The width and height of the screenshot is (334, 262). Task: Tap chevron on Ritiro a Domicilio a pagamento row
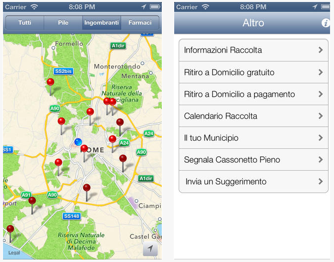point(321,94)
